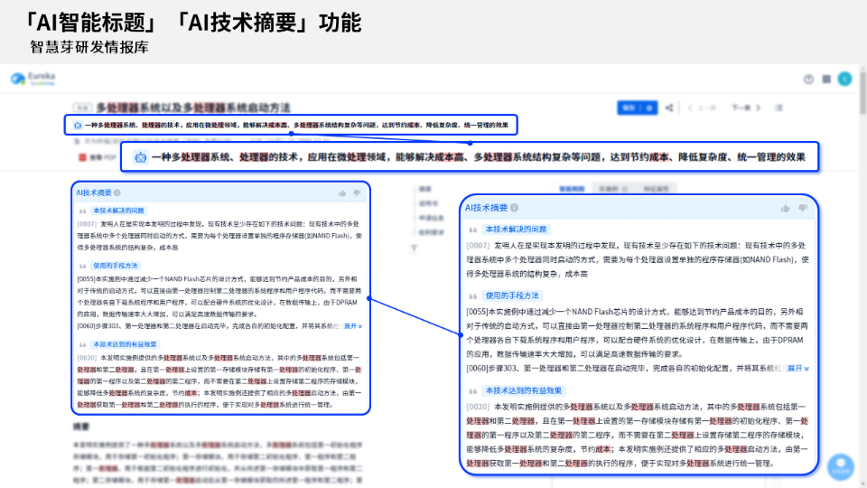This screenshot has width=867, height=488.
Task: Switch to the active blue 智能附图 tab
Action: pos(572,189)
